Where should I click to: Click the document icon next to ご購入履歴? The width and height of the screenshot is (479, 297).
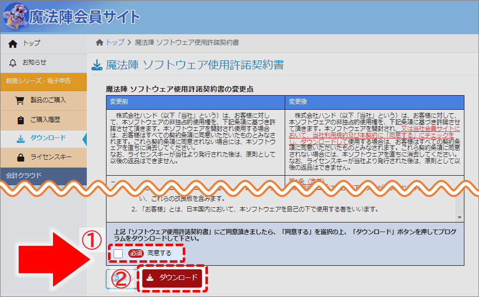(x=20, y=120)
